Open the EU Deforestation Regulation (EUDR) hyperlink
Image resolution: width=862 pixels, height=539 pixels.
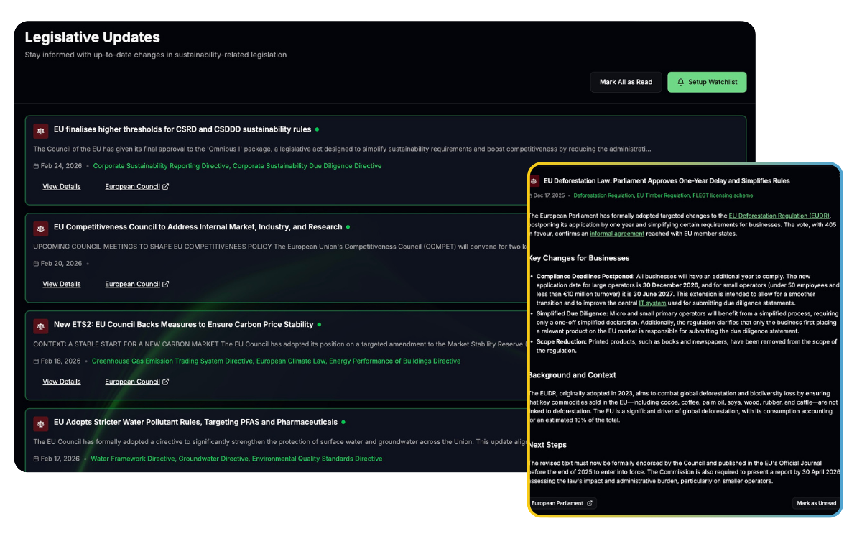779,215
